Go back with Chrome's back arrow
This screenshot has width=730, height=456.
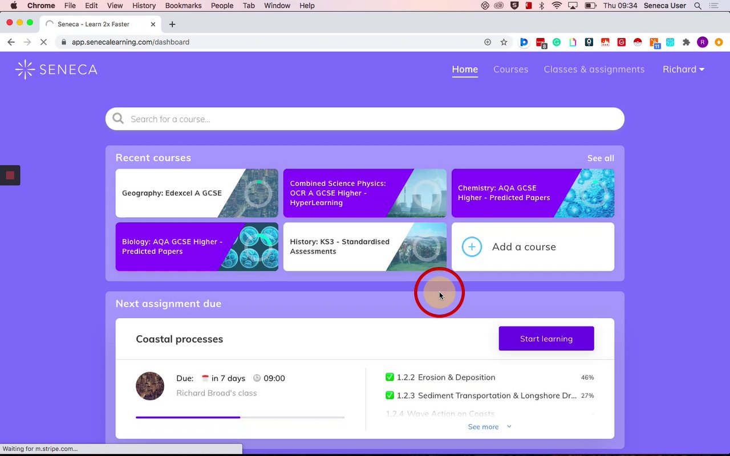point(11,42)
